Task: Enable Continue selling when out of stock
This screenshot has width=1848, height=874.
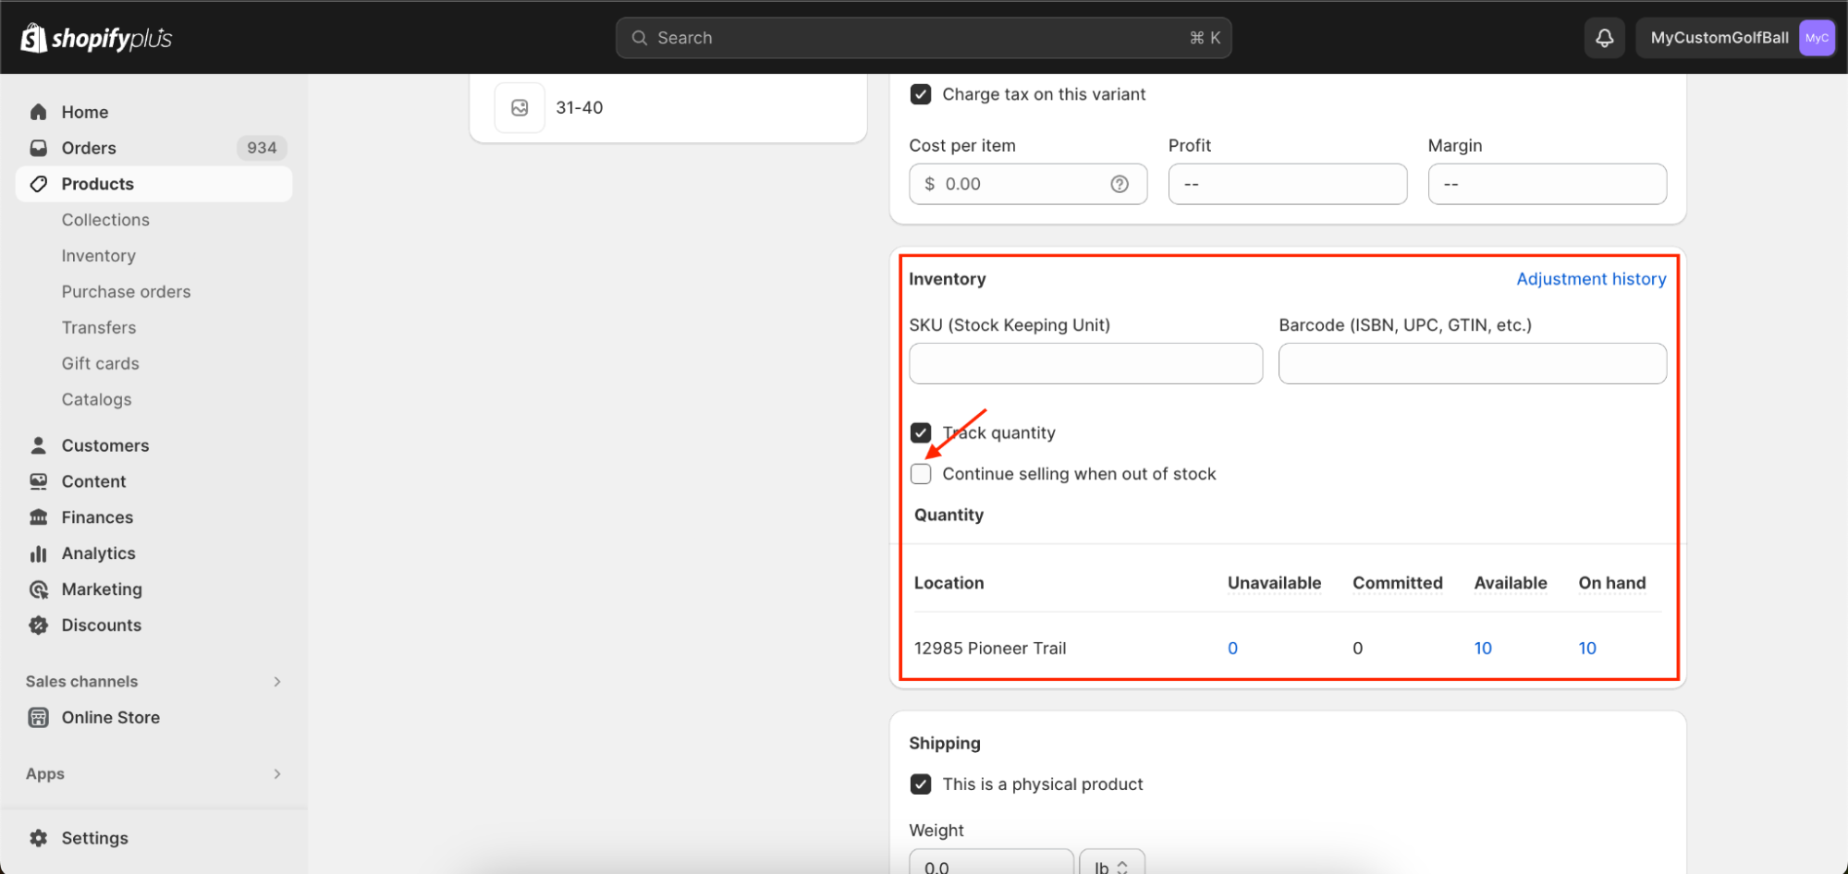Action: pos(921,474)
